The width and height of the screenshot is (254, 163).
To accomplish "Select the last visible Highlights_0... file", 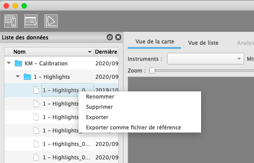I will pyautogui.click(x=61, y=157).
